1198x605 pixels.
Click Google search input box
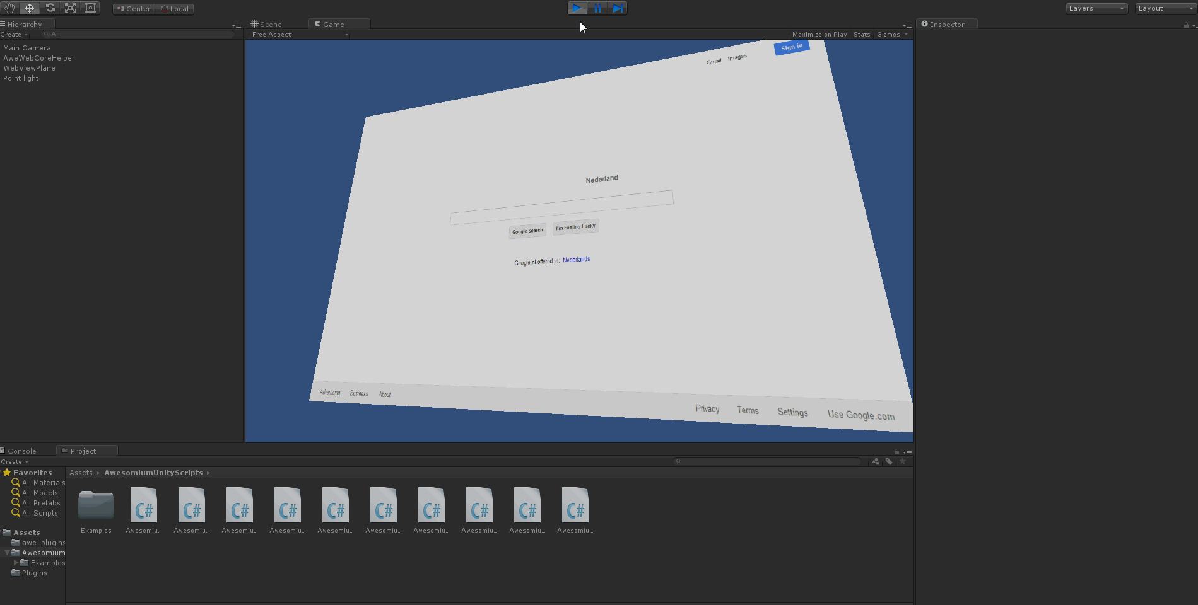[x=561, y=207]
